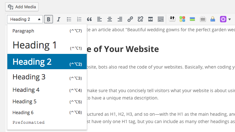
Task: Select Heading 4 from format menu
Action: pos(47,90)
